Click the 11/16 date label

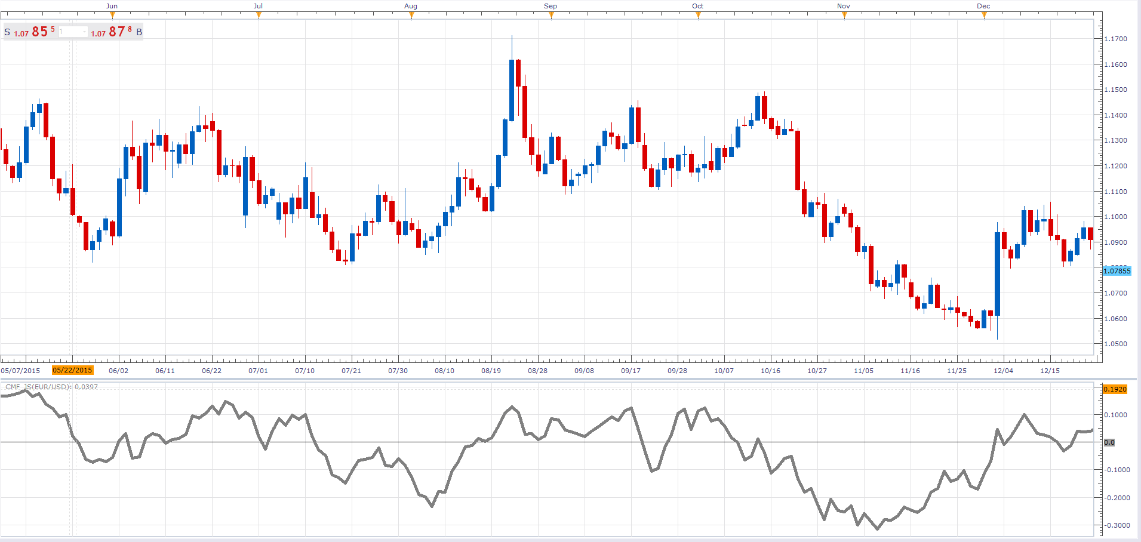point(911,371)
